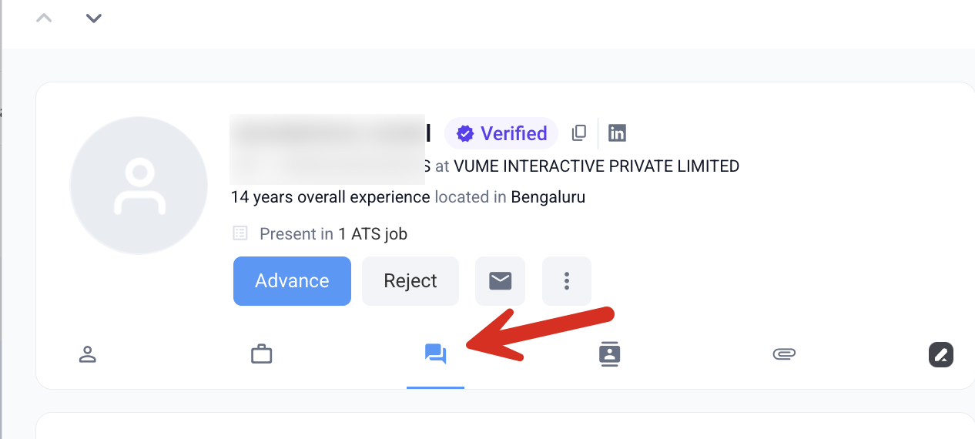Screen dimensions: 975x439
Task: Advance the candidate to next stage
Action: 292,281
